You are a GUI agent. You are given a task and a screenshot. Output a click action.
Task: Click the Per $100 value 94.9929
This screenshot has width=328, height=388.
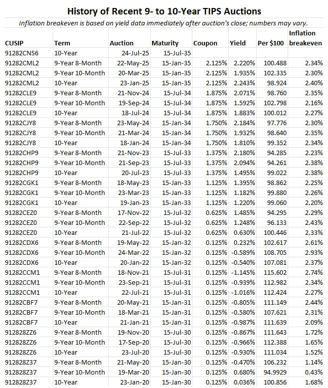[272, 373]
